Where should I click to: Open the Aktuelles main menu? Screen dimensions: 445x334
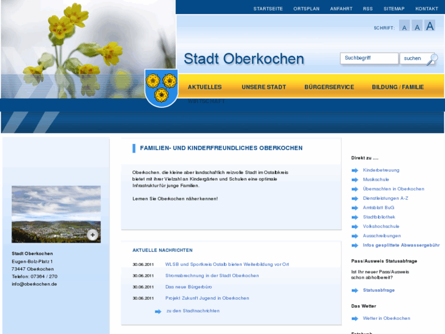pos(204,87)
